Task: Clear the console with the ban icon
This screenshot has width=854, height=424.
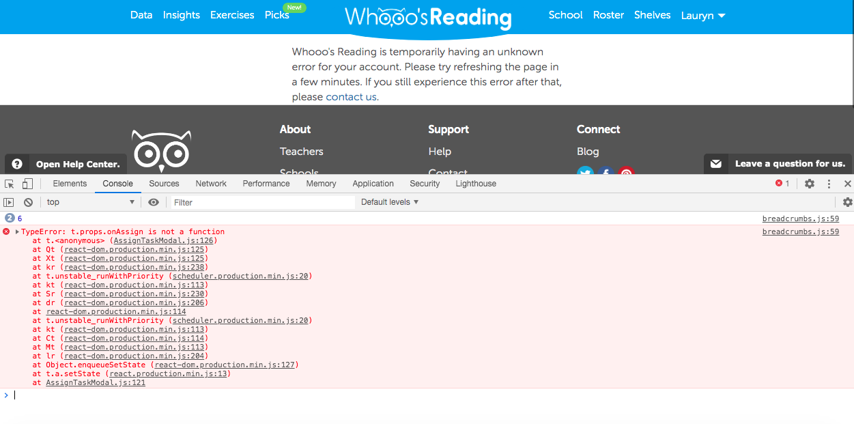Action: pos(29,202)
